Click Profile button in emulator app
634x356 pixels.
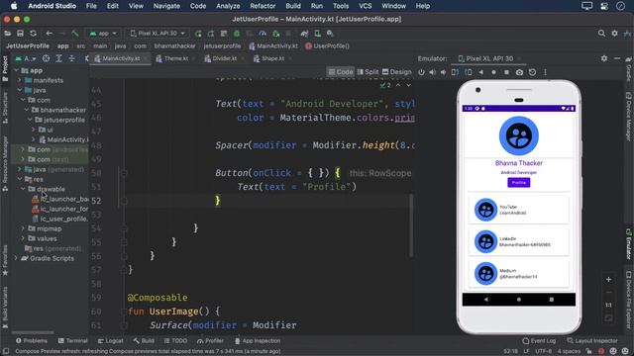(519, 182)
